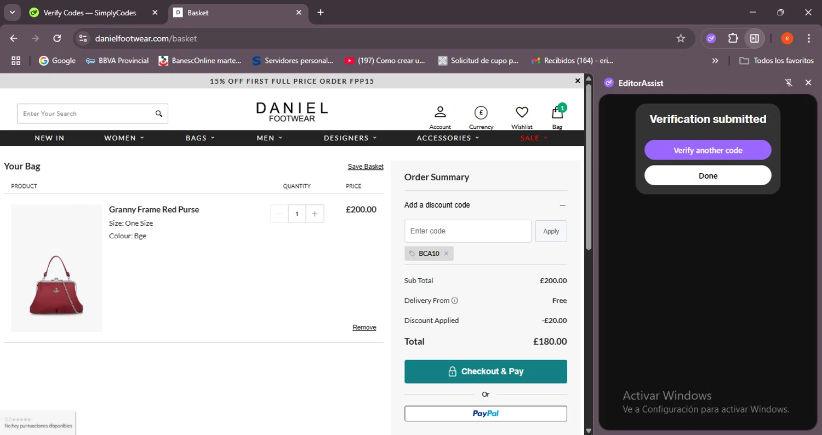Go forward to the next page

36,38
